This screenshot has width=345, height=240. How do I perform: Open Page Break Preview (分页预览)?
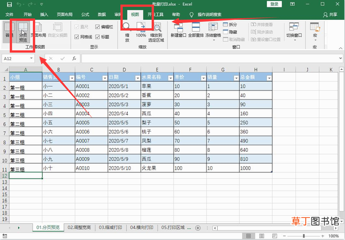[23, 32]
